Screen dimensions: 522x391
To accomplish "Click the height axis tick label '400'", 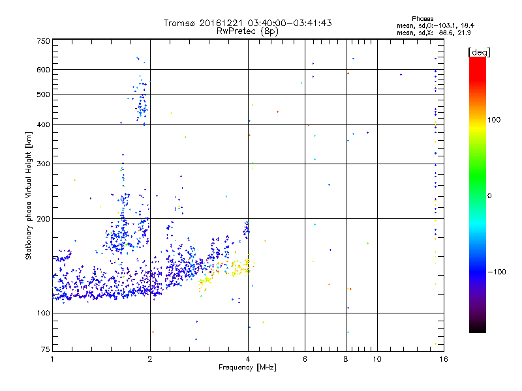I will (x=43, y=124).
